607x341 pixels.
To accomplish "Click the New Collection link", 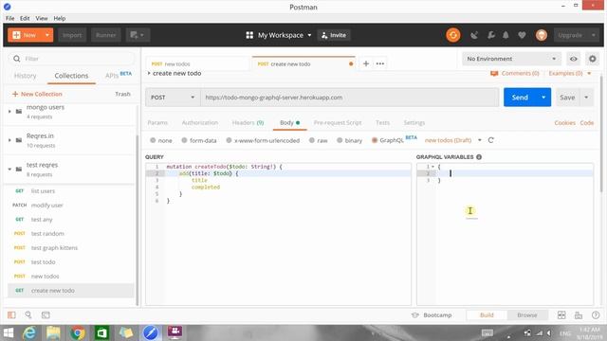I will pyautogui.click(x=37, y=94).
